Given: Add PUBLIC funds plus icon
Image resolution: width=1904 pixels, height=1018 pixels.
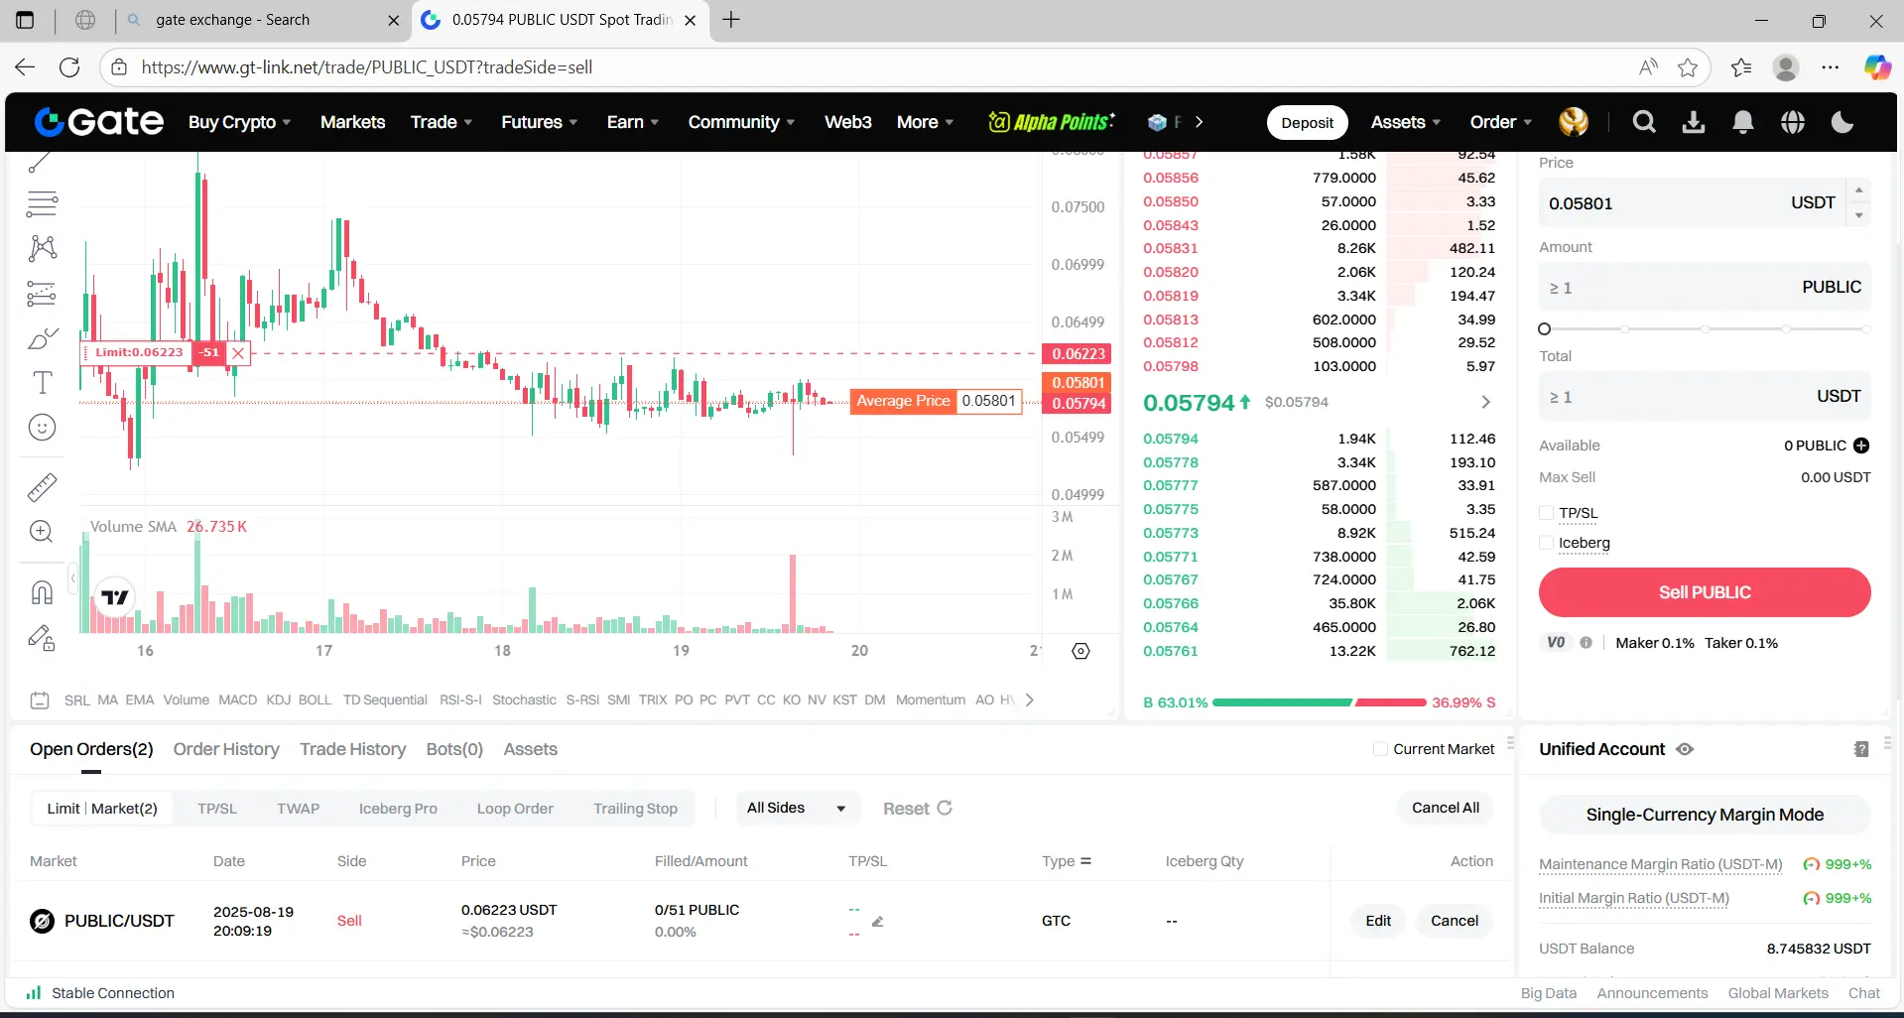Looking at the screenshot, I should pos(1861,445).
